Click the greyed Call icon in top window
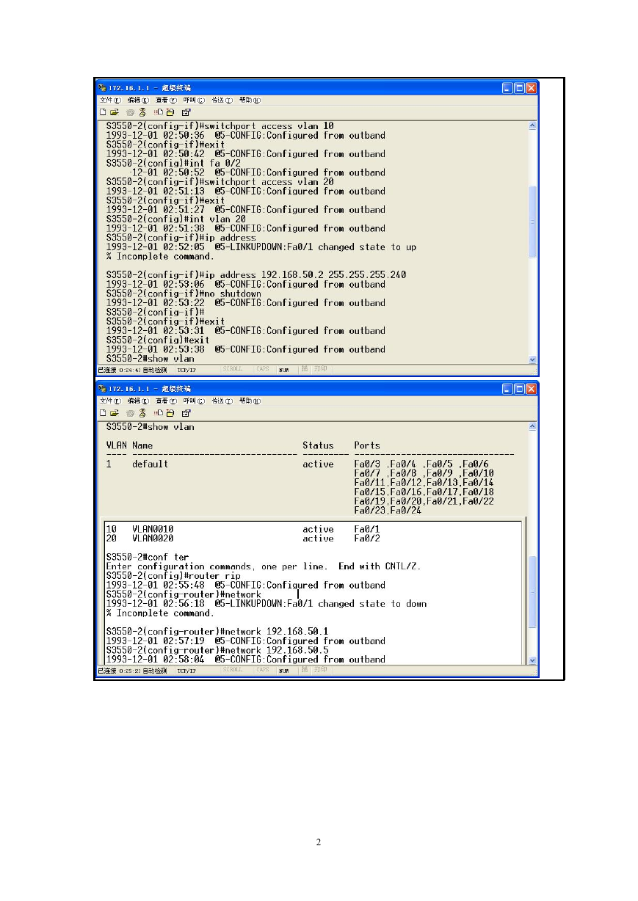This screenshot has width=638, height=901. point(131,112)
